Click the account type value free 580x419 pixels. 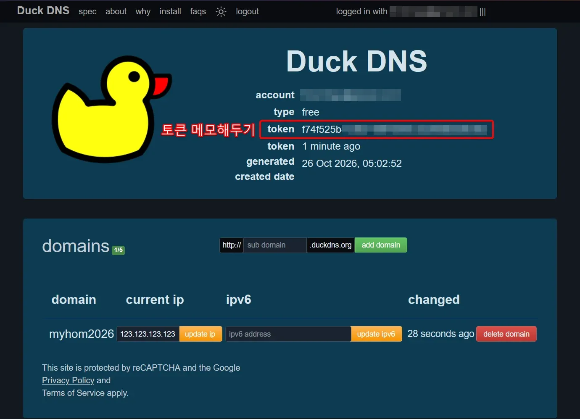pyautogui.click(x=311, y=112)
